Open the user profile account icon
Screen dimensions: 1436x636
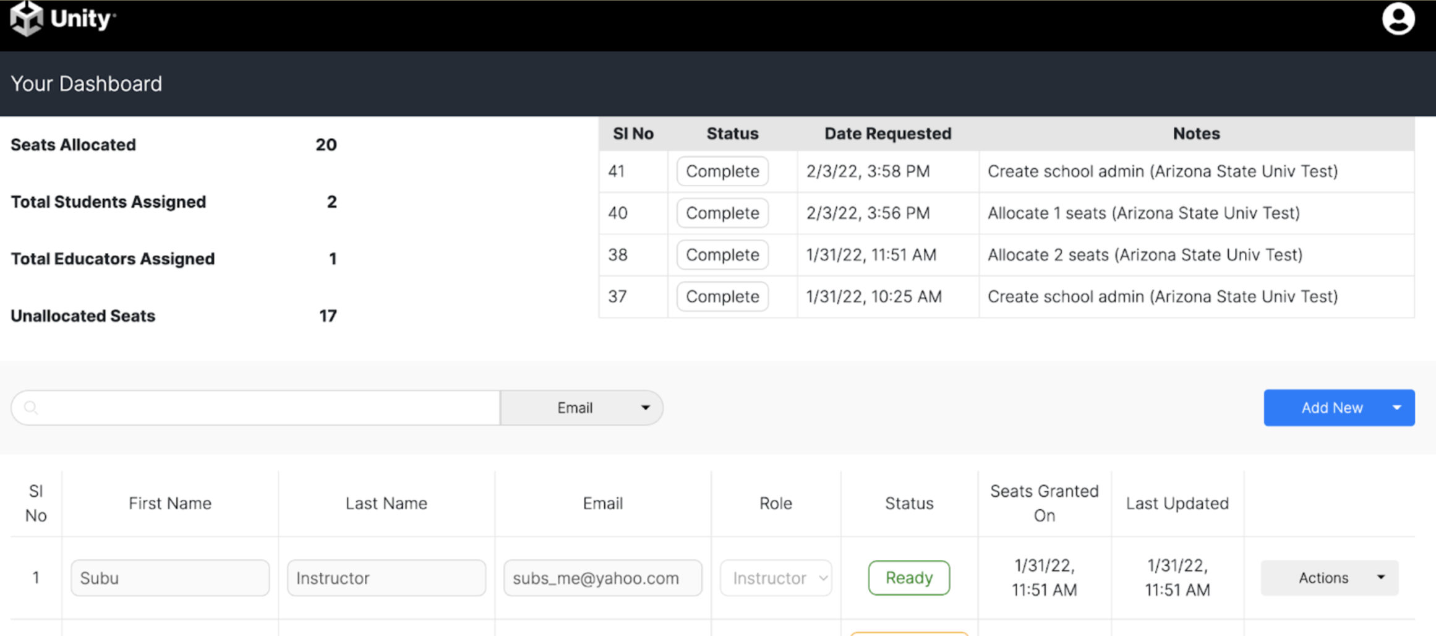click(x=1398, y=19)
